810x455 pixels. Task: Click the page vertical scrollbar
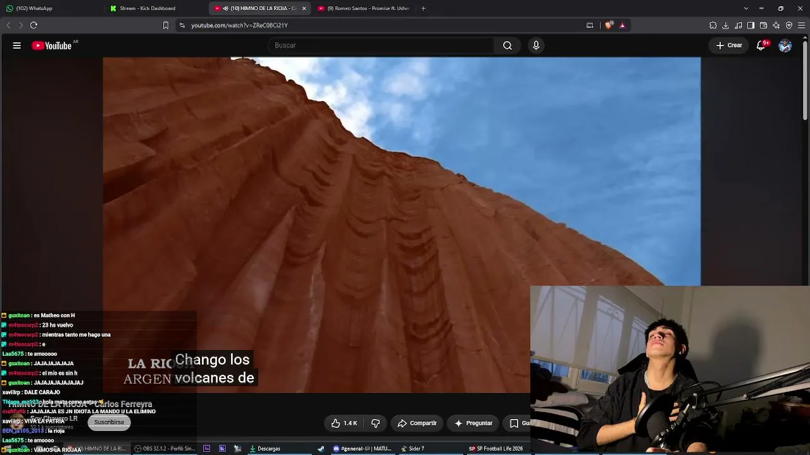click(805, 82)
